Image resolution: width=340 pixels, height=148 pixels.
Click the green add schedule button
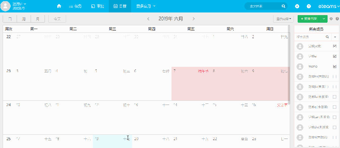click(309, 19)
